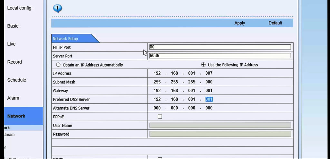Click the disabled Password field
This screenshot has width=330, height=159.
click(220, 134)
